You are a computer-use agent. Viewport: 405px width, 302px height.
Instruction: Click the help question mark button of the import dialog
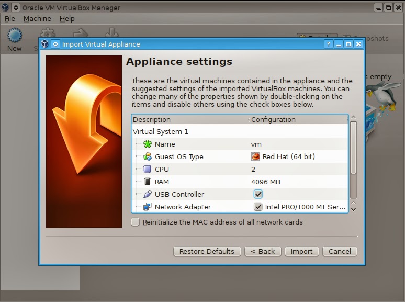[328, 44]
